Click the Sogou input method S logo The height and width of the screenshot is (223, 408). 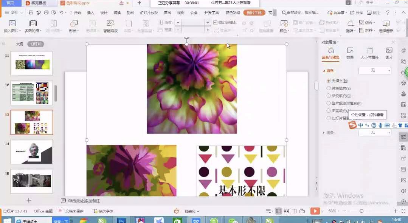[352, 125]
